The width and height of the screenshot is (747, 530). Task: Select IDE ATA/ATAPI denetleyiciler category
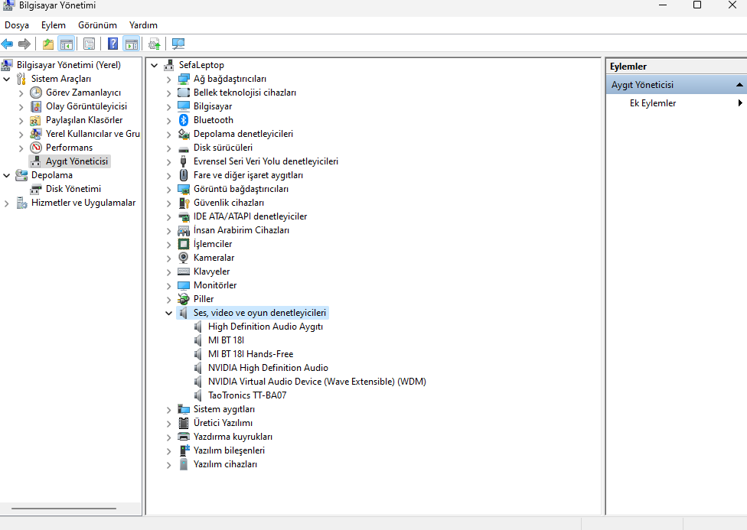(250, 216)
